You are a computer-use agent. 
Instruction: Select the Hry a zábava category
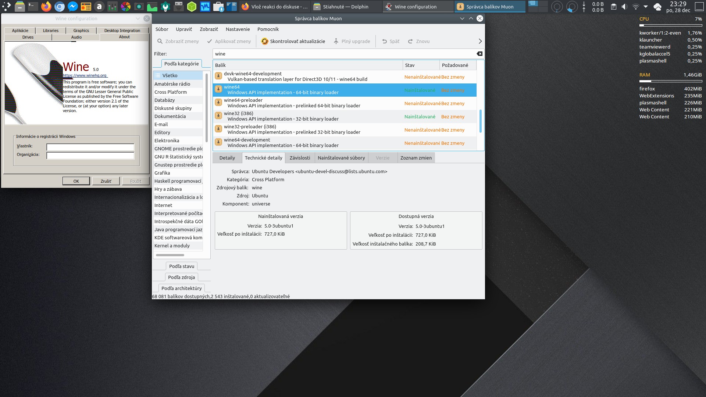coord(178,189)
